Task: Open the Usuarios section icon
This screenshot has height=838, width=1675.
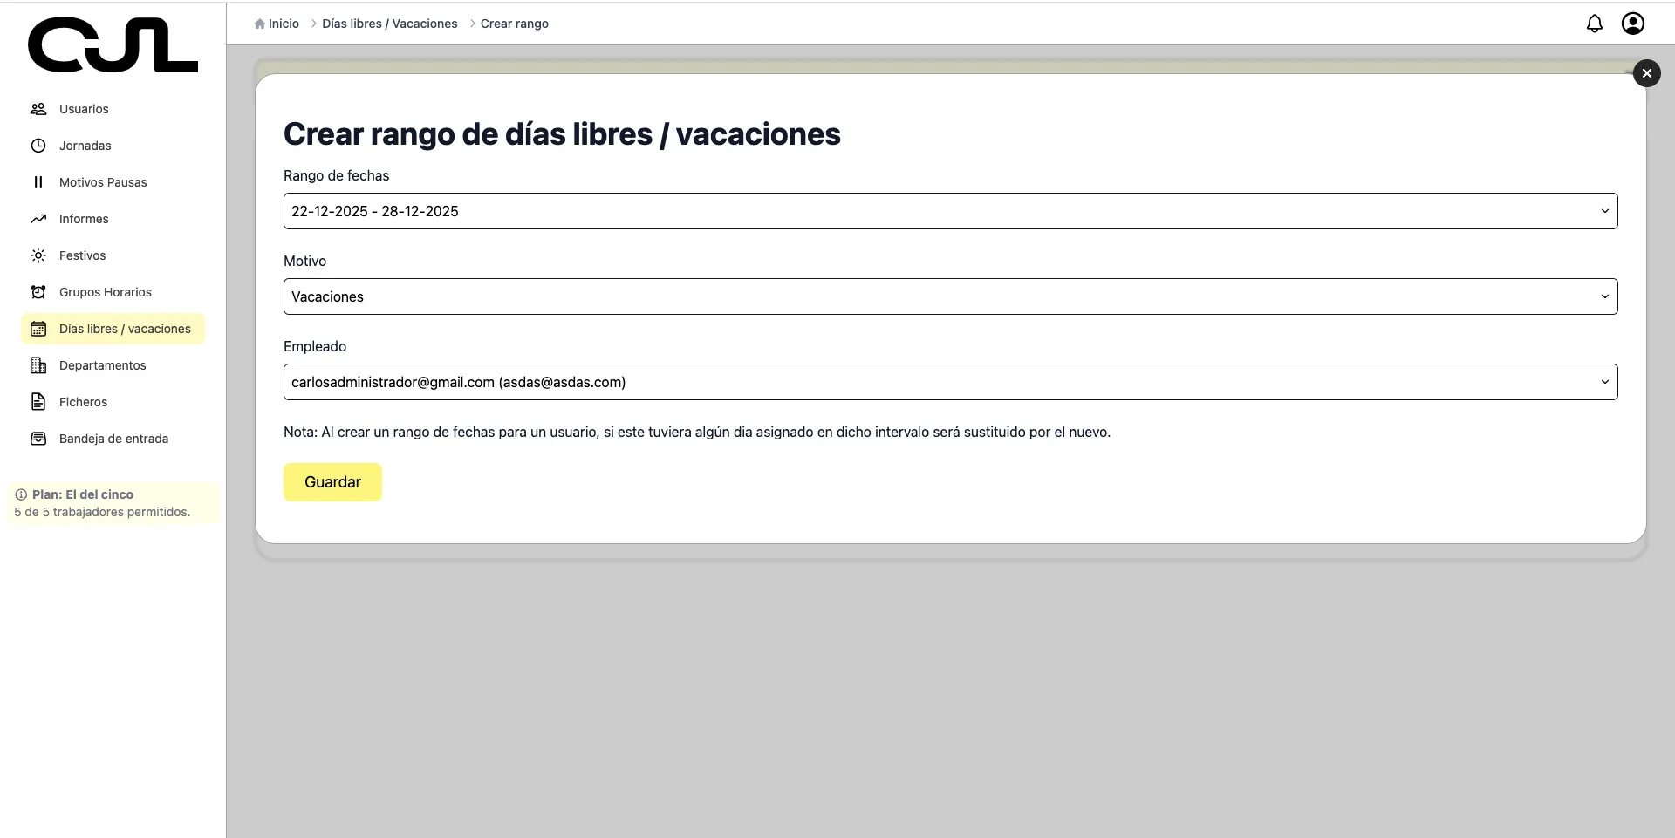Action: pyautogui.click(x=38, y=109)
